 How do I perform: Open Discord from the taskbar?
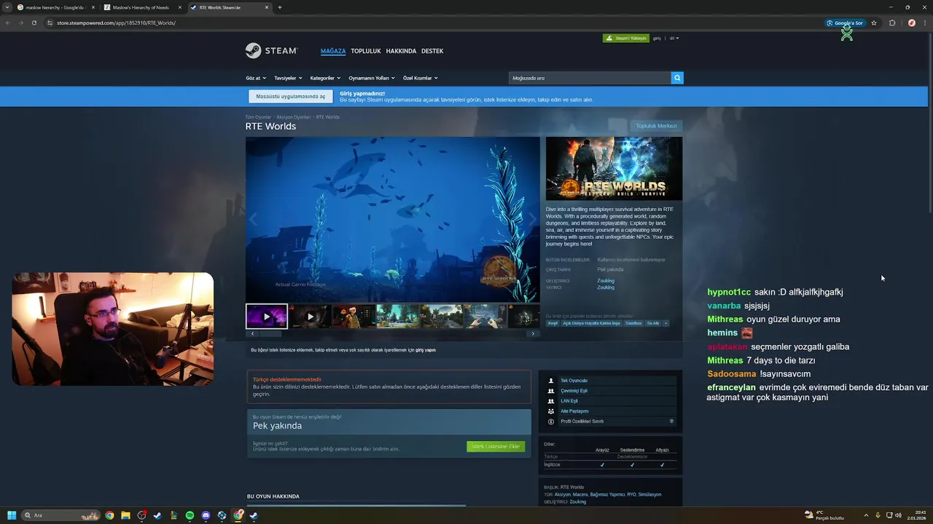[x=206, y=515]
